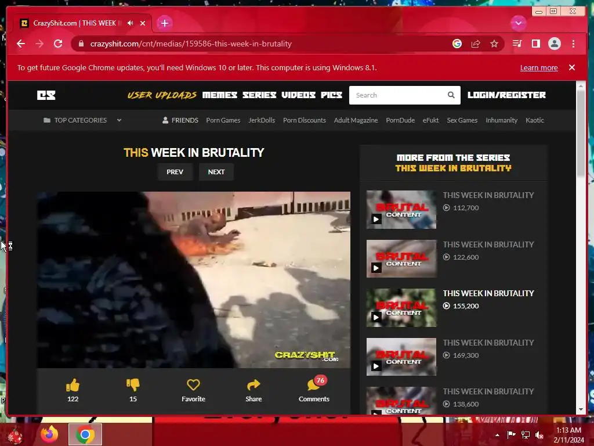Viewport: 594px width, 446px height.
Task: Open the Videos section
Action: [x=299, y=95]
